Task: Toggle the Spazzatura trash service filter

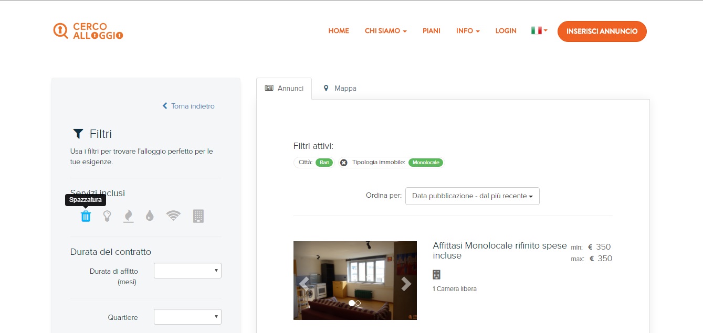Action: [86, 216]
